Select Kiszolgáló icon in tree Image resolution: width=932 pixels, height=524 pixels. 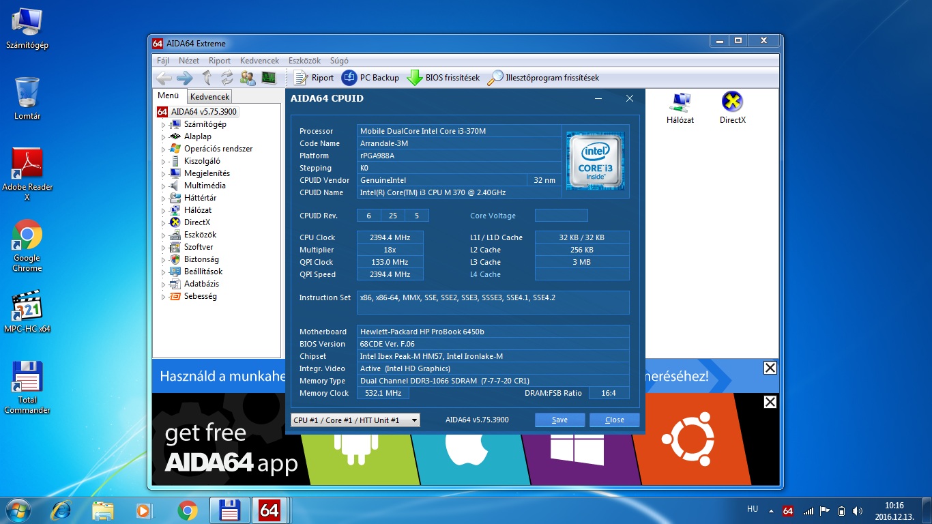[175, 161]
